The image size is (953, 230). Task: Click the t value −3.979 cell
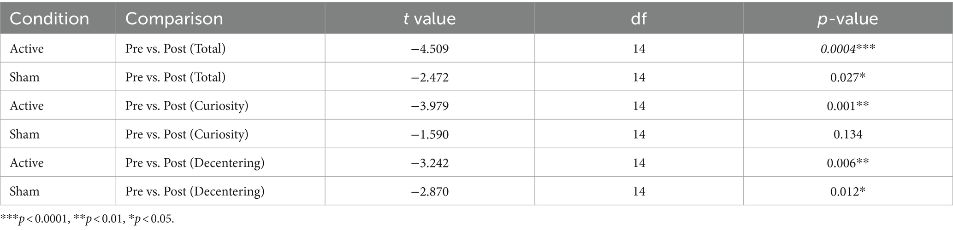point(430,105)
